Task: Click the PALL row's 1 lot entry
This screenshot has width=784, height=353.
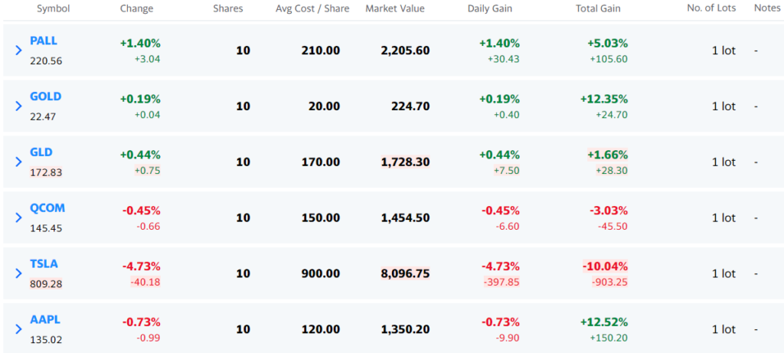Action: pyautogui.click(x=724, y=51)
